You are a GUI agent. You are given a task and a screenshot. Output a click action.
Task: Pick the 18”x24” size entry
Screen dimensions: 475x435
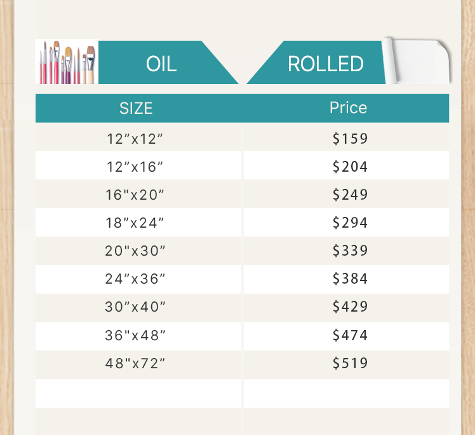[x=135, y=223]
